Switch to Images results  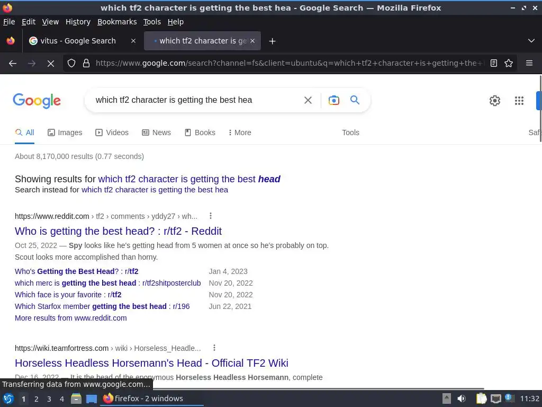click(x=65, y=132)
